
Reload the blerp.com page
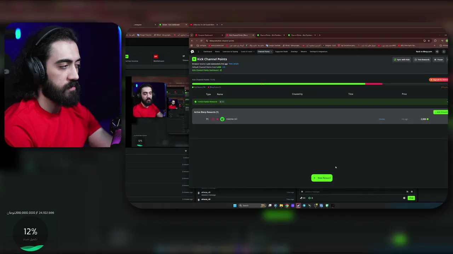tap(201, 41)
